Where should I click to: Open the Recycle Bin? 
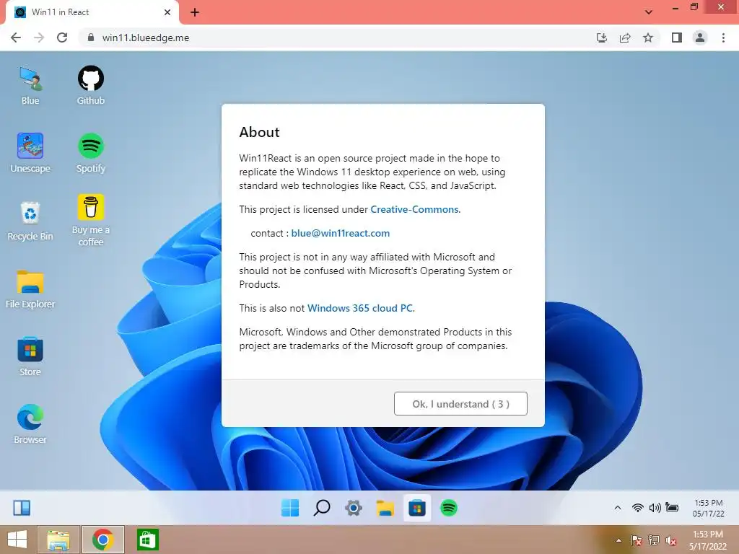click(30, 221)
